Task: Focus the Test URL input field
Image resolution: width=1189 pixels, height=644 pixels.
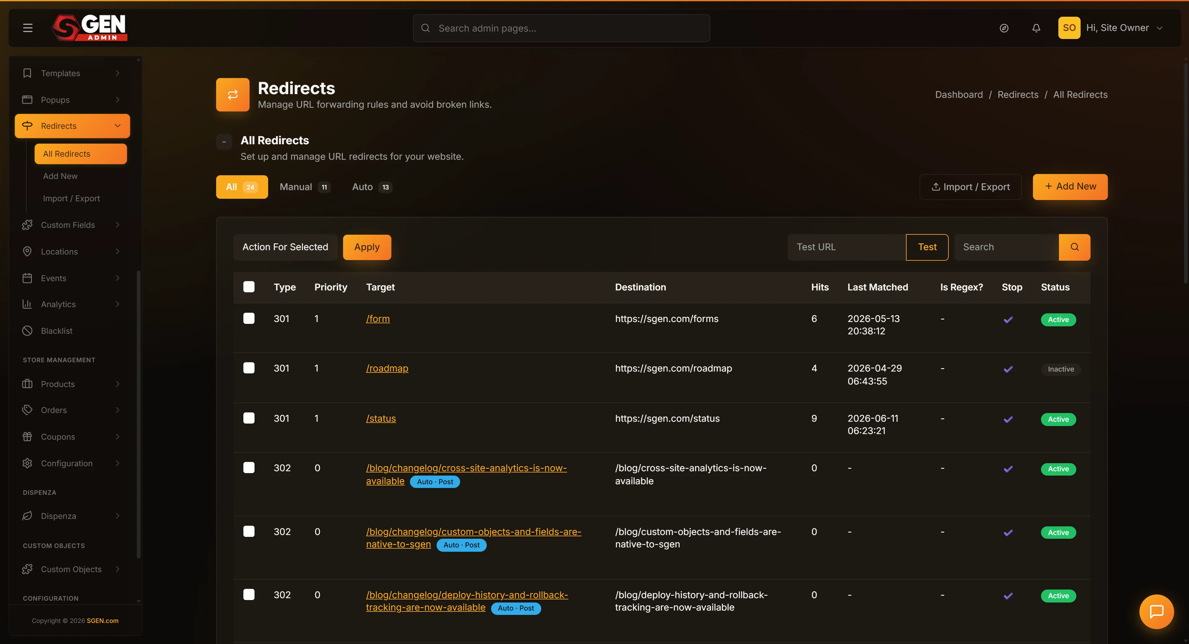Action: pos(847,247)
